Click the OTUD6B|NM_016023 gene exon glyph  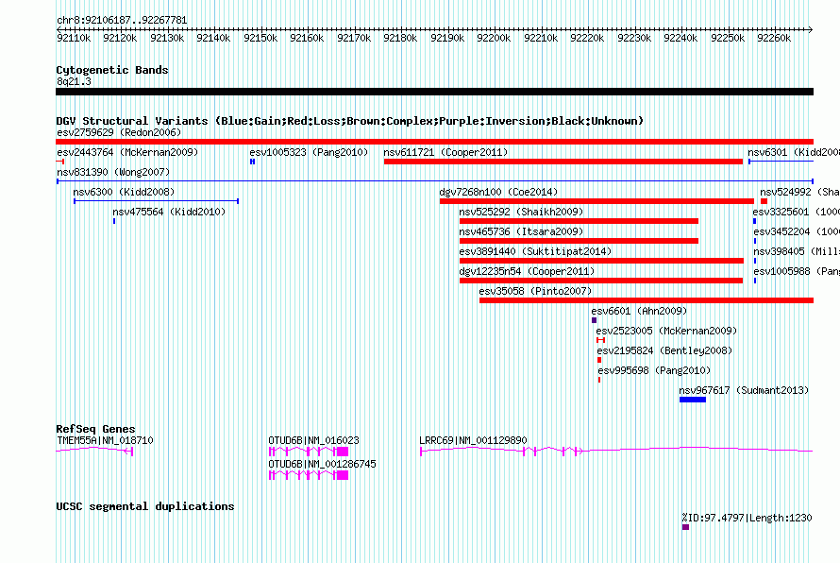pos(309,452)
